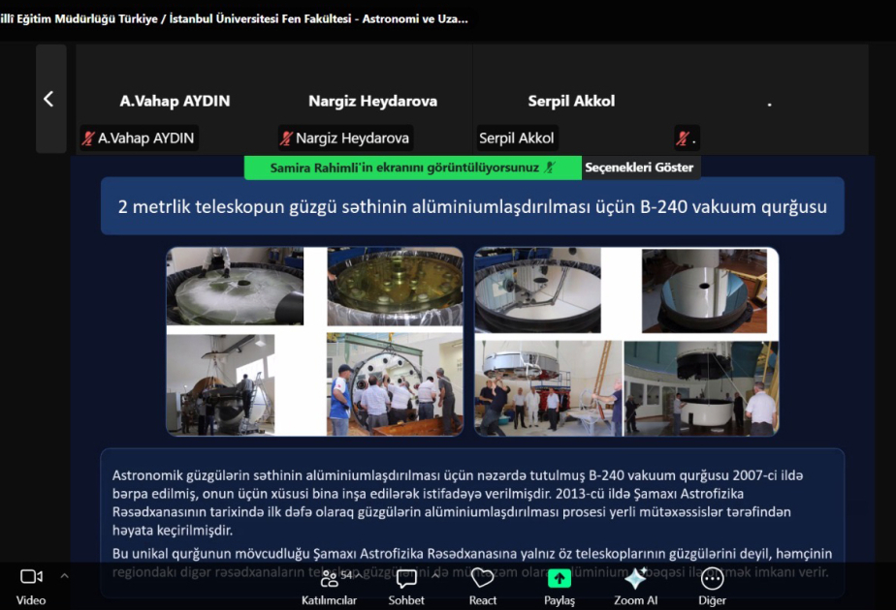Click the Serpil Akkol name label
The image size is (896, 610).
click(517, 138)
